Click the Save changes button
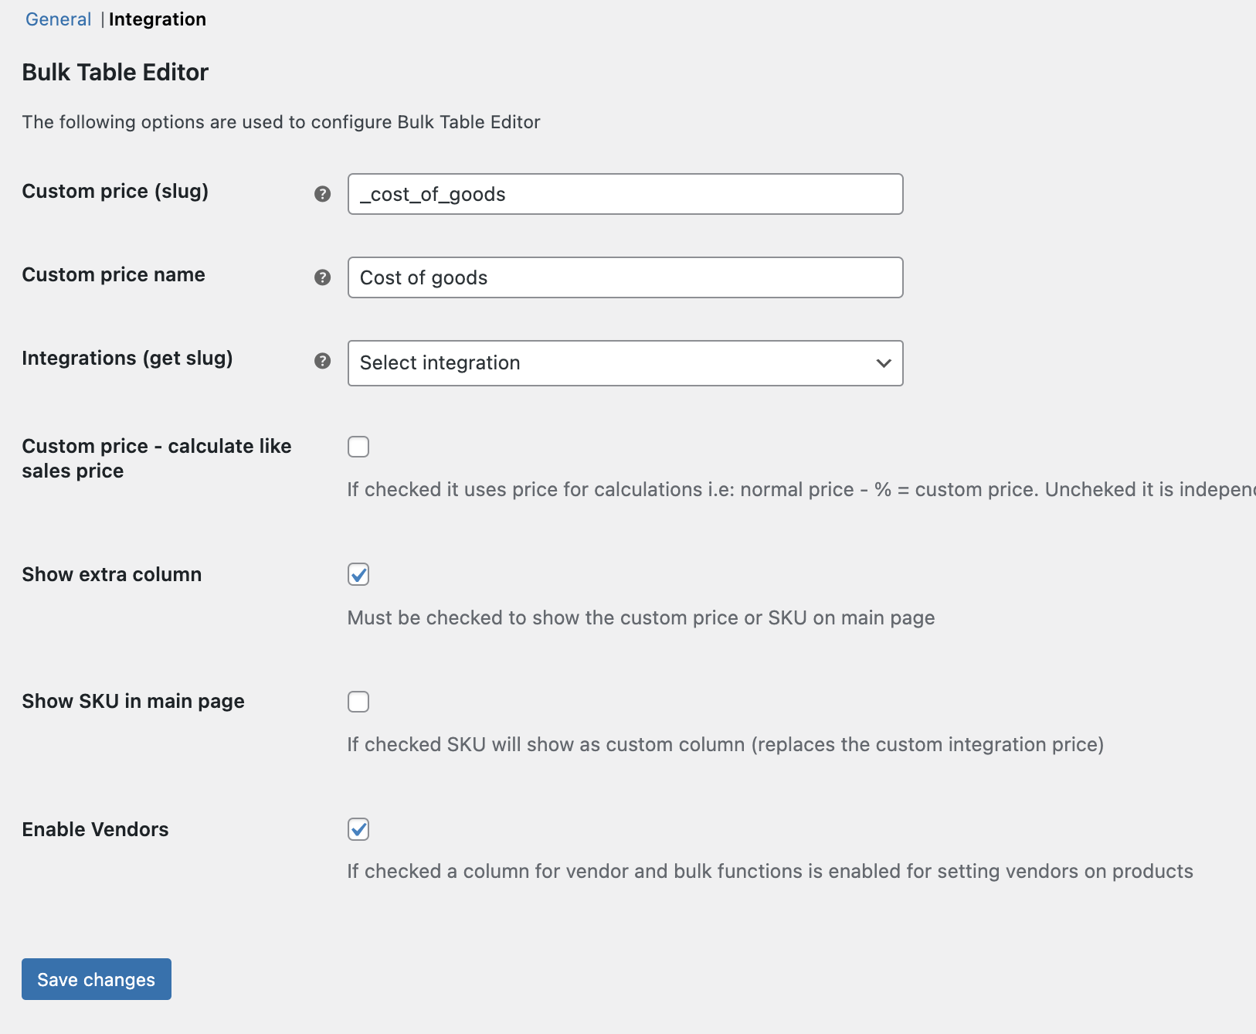The image size is (1256, 1034). 97,979
